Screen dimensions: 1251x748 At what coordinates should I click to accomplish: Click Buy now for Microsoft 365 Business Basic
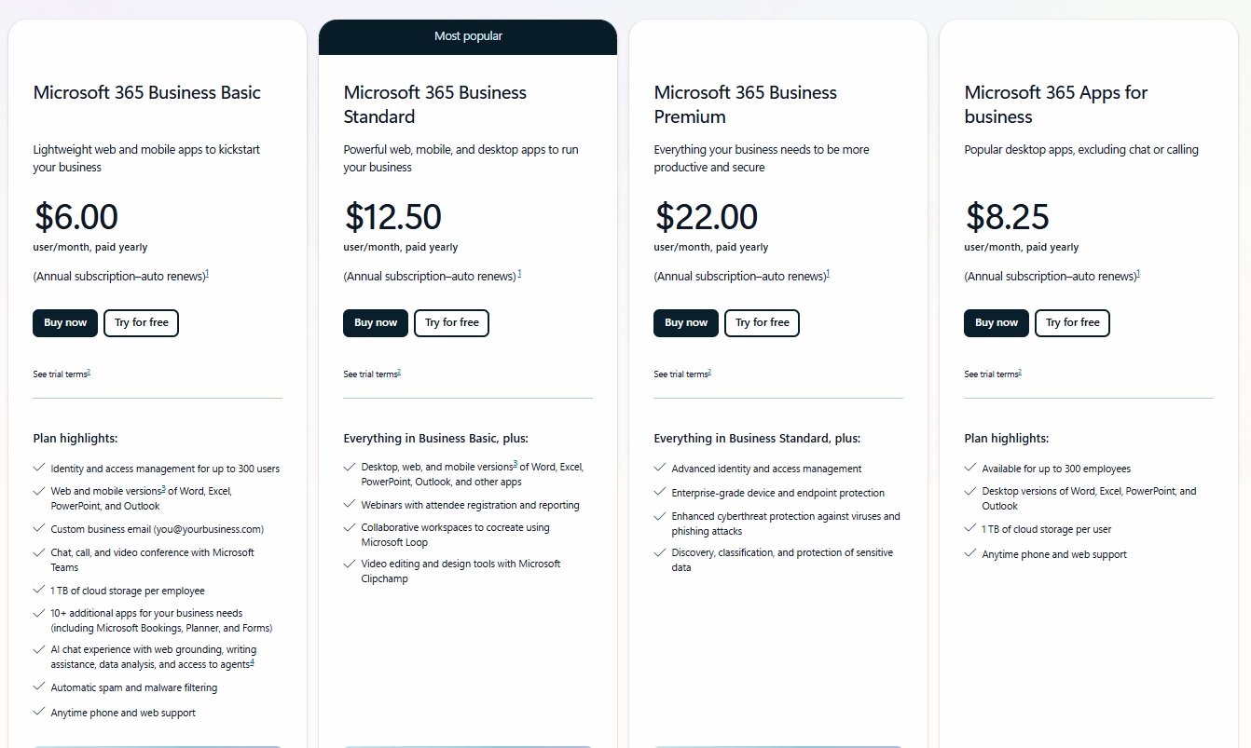coord(64,322)
